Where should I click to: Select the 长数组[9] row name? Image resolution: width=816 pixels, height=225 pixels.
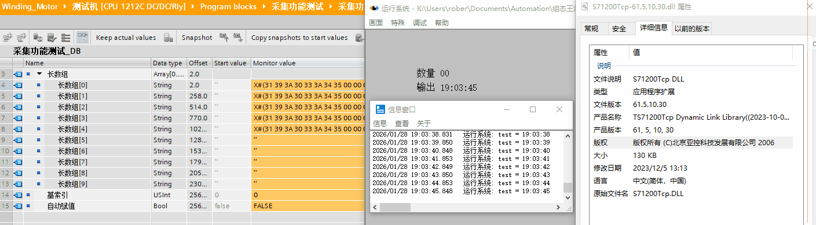(x=72, y=184)
